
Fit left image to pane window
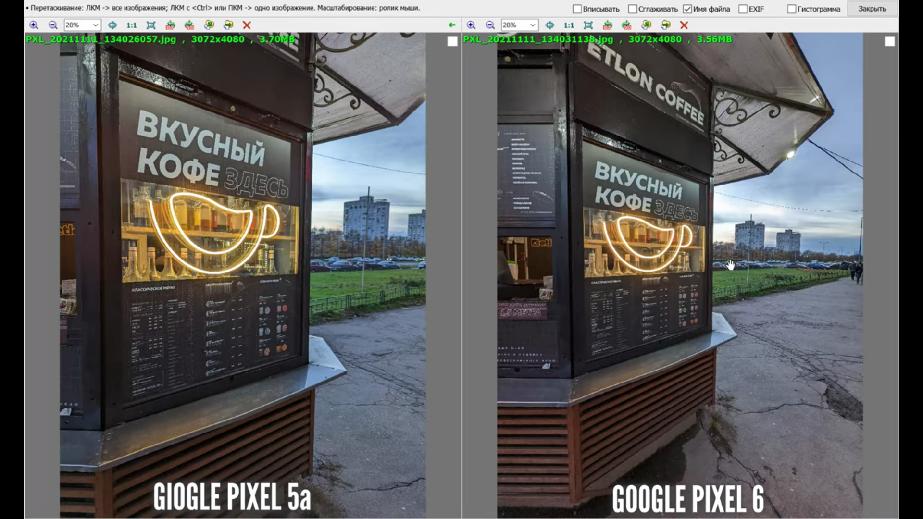[x=150, y=25]
